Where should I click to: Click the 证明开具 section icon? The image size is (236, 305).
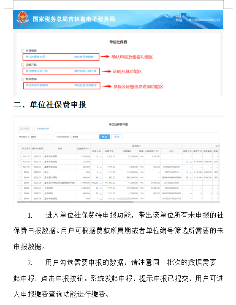coord(22,65)
